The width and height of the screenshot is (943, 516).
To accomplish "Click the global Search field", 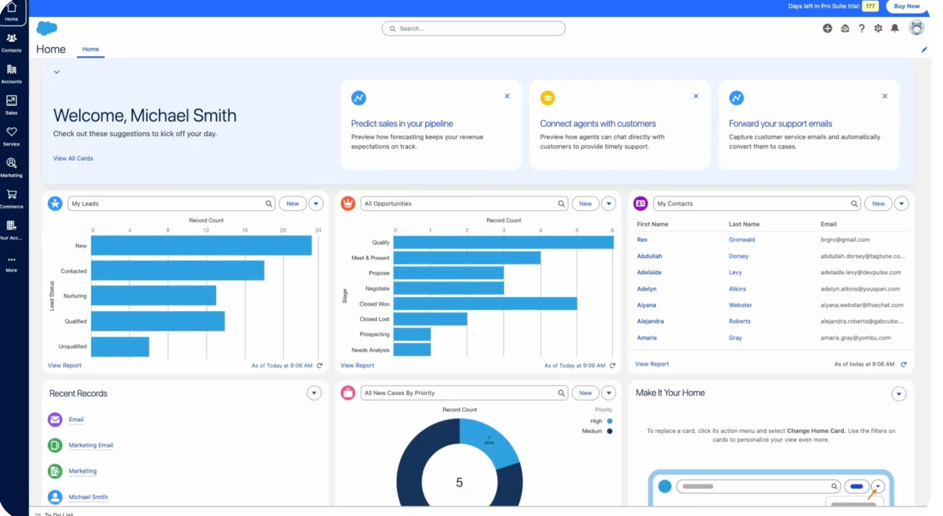I will 473,28.
